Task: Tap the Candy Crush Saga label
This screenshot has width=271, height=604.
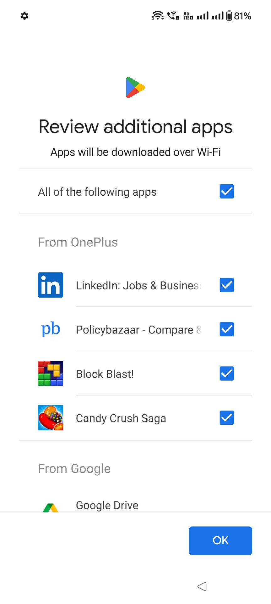Action: [121, 418]
